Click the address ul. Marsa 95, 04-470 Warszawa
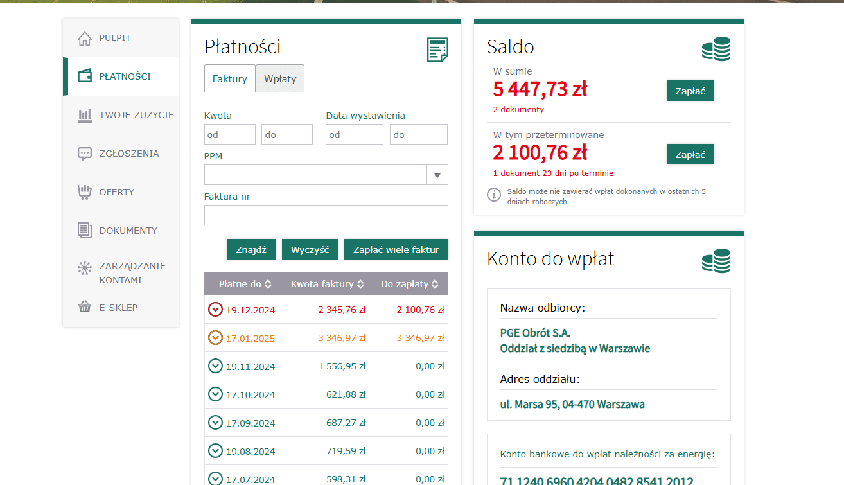 point(572,405)
